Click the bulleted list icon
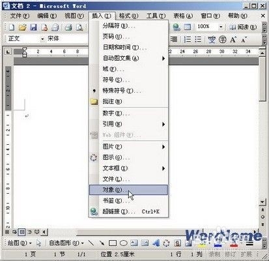 click(198, 39)
